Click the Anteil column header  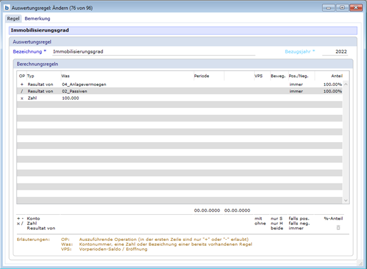pos(337,76)
